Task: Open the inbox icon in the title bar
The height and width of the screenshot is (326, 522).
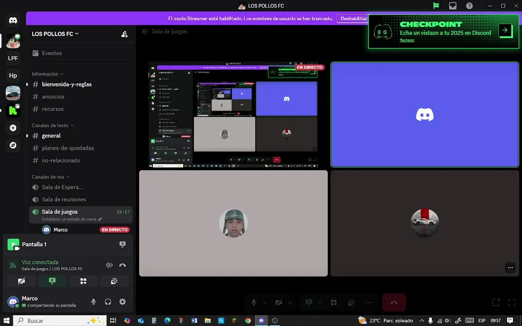Action: coord(452,5)
